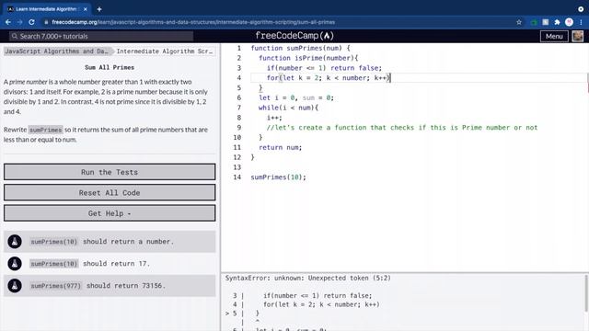This screenshot has width=589, height=331.
Task: Click code line 'if(number <= 1) return false;'
Action: (324, 68)
